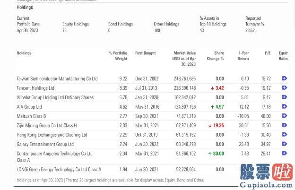Open Hong Kong Exchanges and Clearing Ltd
Image resolution: width=295 pixels, height=190 pixels.
tap(52, 135)
